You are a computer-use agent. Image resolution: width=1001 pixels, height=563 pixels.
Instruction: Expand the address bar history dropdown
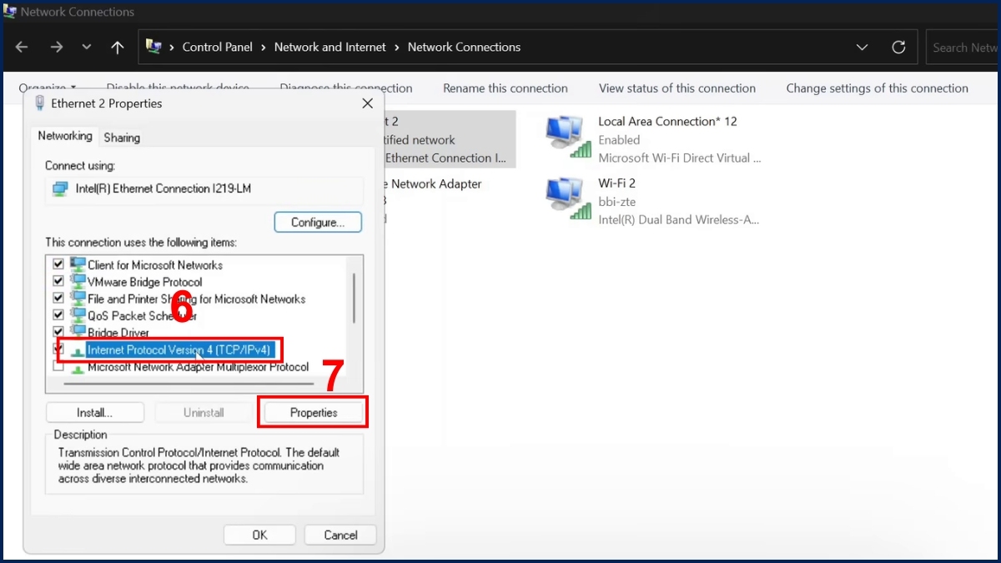click(x=863, y=48)
